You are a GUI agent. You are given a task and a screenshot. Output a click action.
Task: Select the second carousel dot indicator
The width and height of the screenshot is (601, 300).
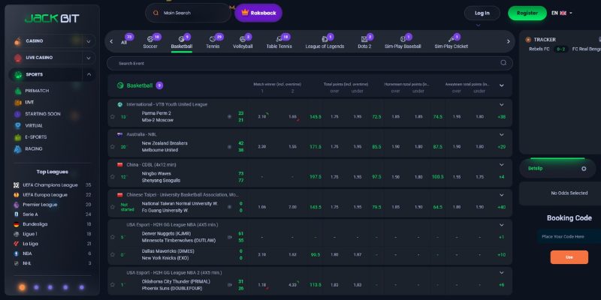36,287
